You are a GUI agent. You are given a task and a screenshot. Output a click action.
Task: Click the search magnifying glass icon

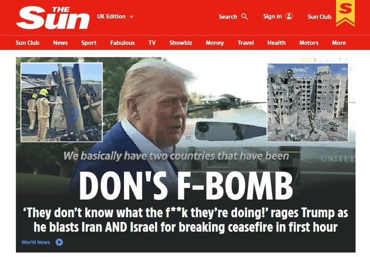(x=244, y=17)
